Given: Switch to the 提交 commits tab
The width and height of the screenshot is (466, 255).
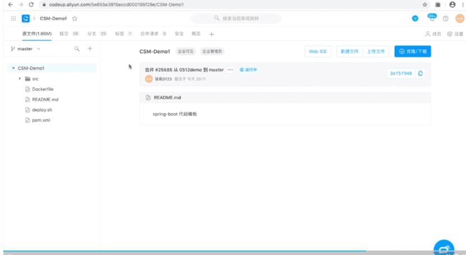Looking at the screenshot, I should tap(69, 34).
